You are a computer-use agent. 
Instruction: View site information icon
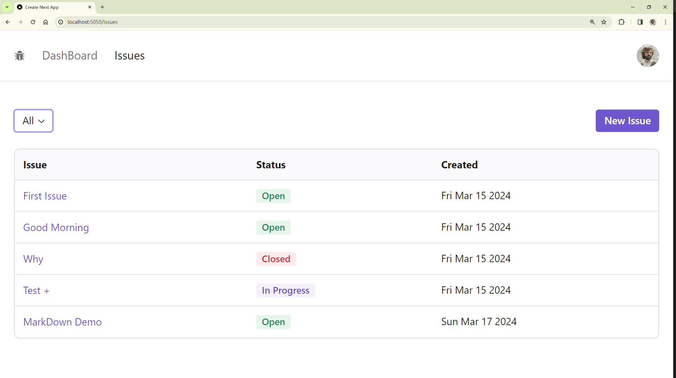61,22
